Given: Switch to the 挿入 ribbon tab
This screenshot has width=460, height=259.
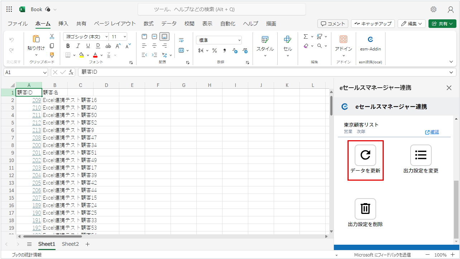Looking at the screenshot, I should coord(63,24).
